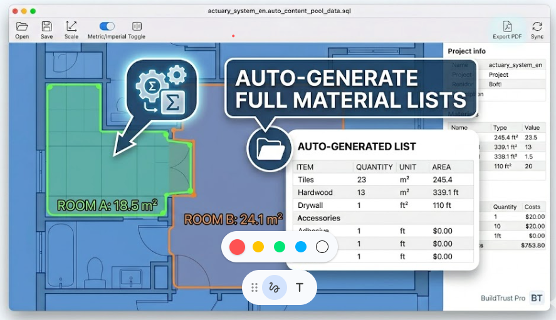Screen dimensions: 556x320
Task: Click the 110 ft² type cell
Action: point(503,166)
